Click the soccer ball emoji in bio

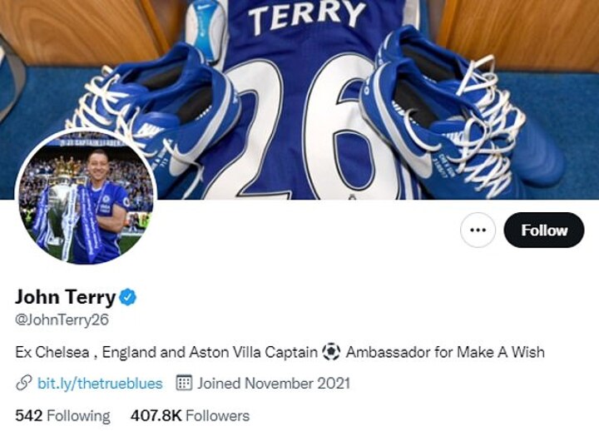(331, 352)
